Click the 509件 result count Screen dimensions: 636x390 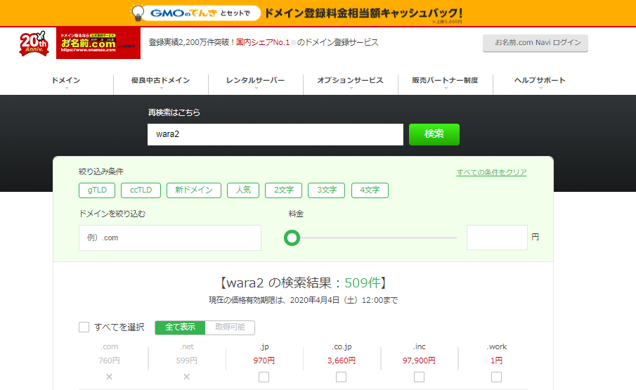(362, 282)
